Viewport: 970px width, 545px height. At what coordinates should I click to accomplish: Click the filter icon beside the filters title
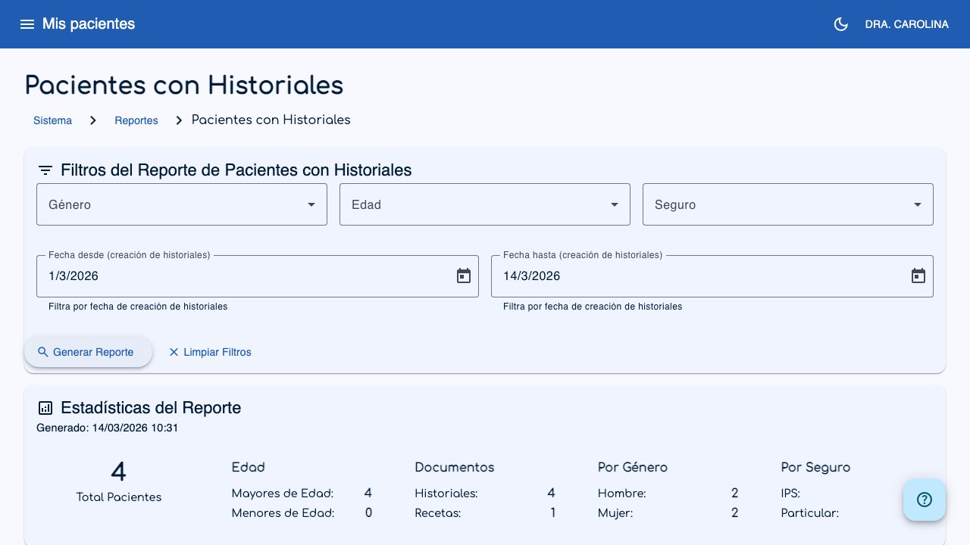pos(45,170)
